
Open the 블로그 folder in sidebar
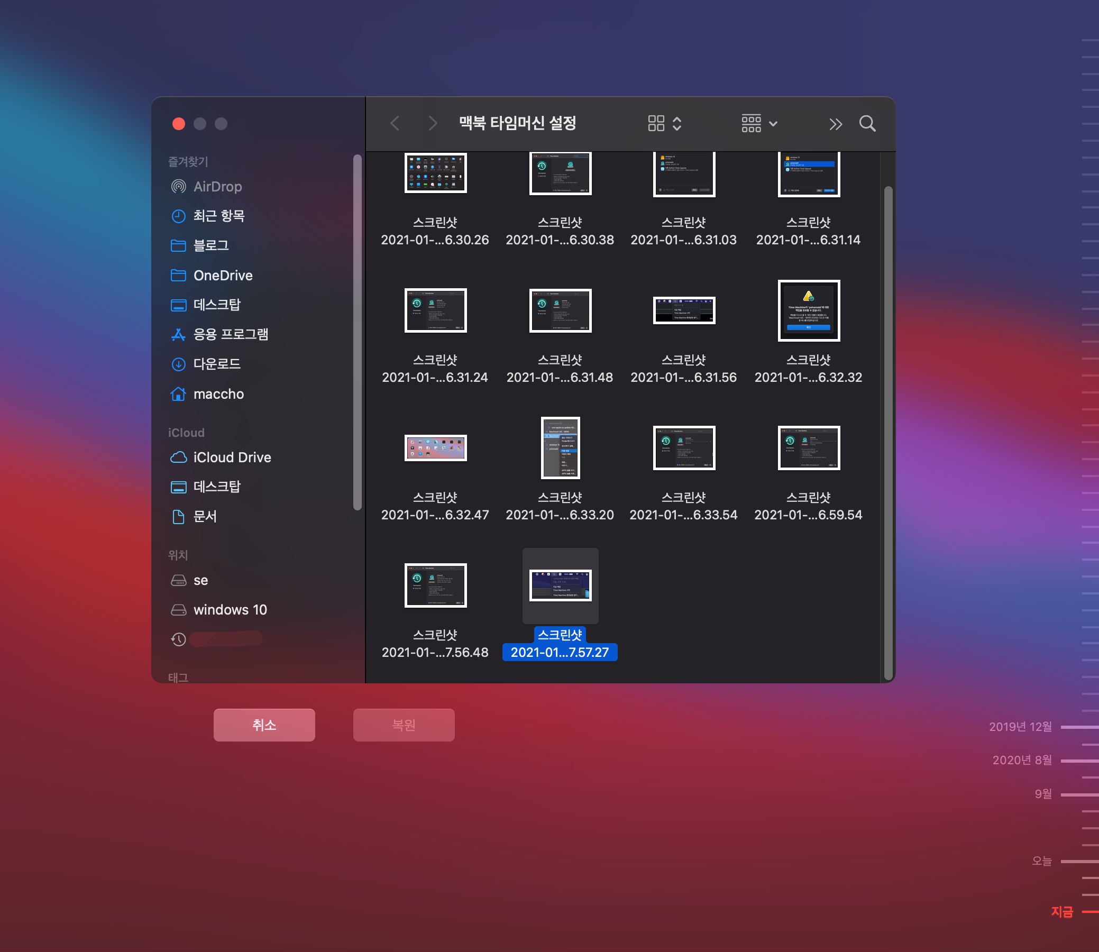(x=211, y=245)
